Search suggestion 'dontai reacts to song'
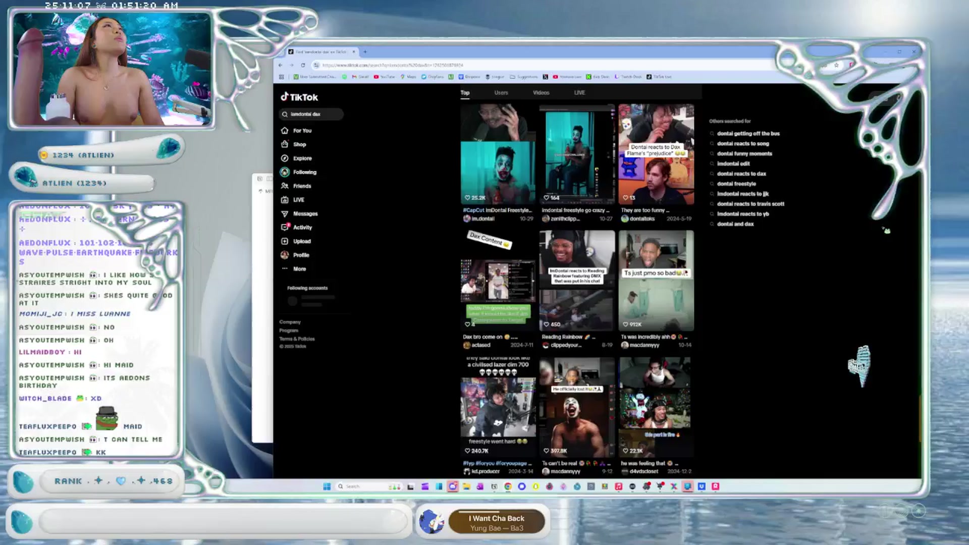The width and height of the screenshot is (969, 545). [743, 144]
